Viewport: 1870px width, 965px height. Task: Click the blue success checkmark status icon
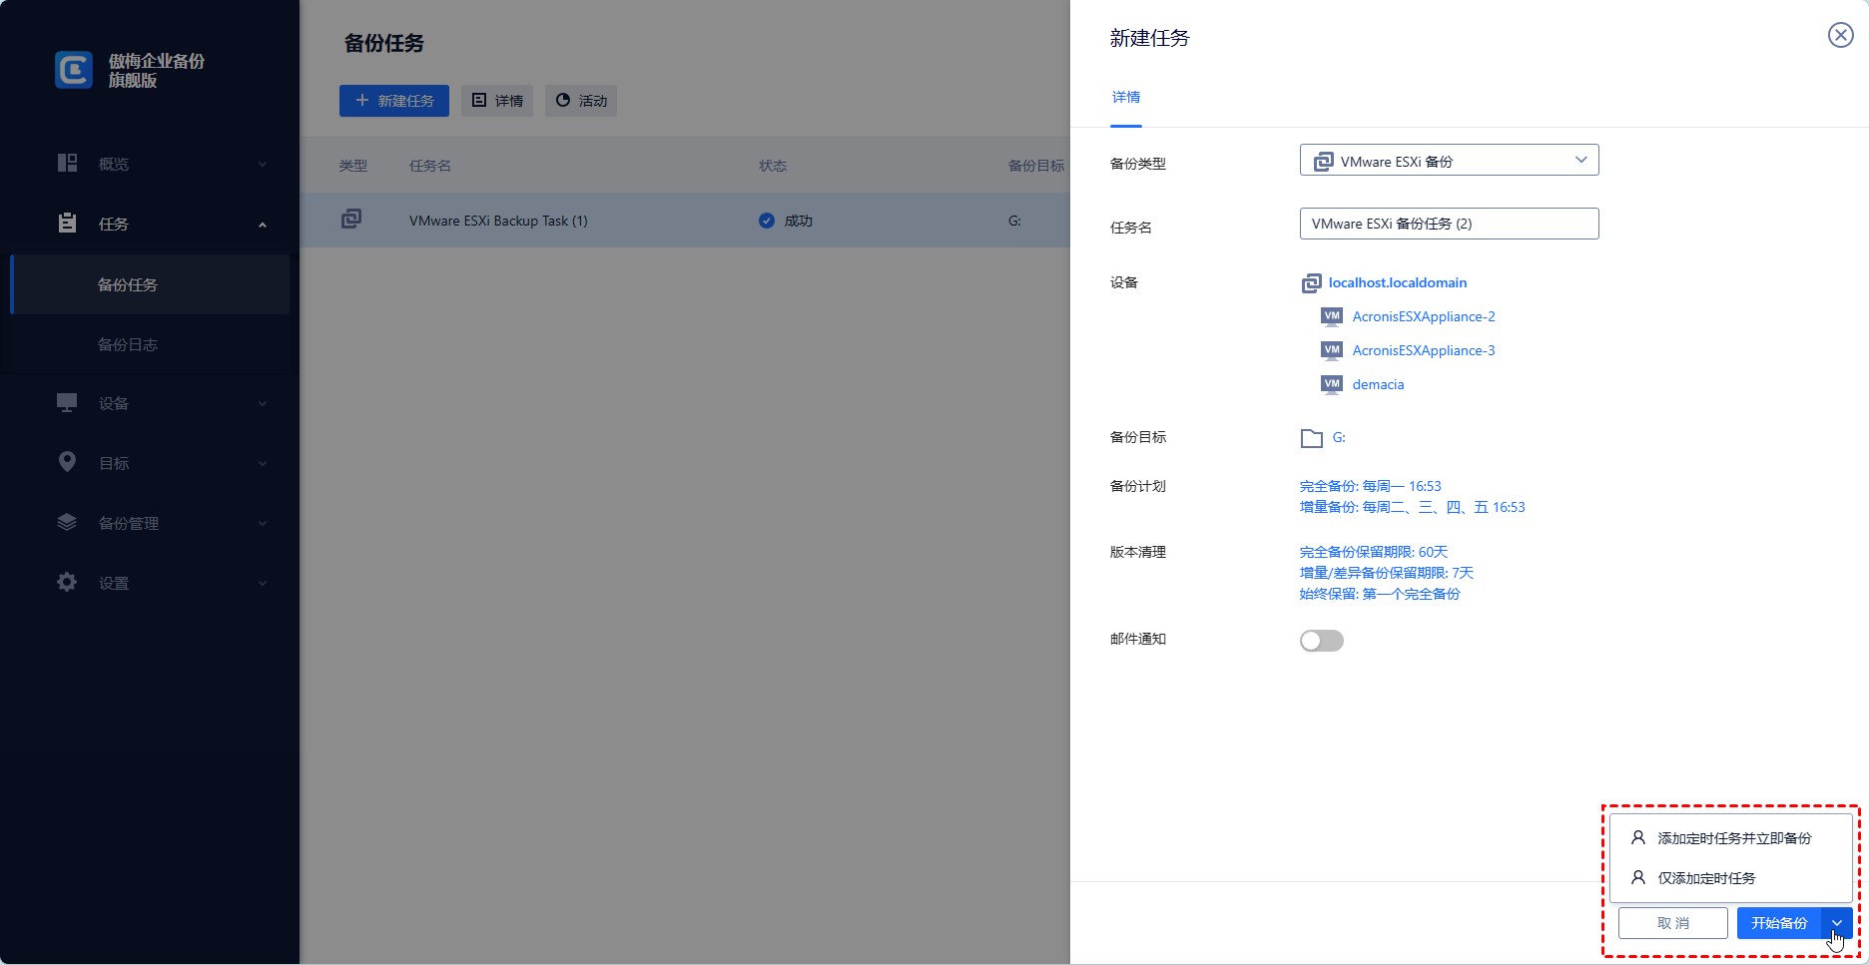767,221
